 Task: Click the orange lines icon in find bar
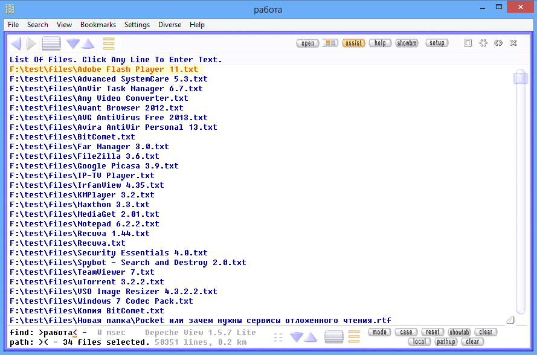(354, 337)
